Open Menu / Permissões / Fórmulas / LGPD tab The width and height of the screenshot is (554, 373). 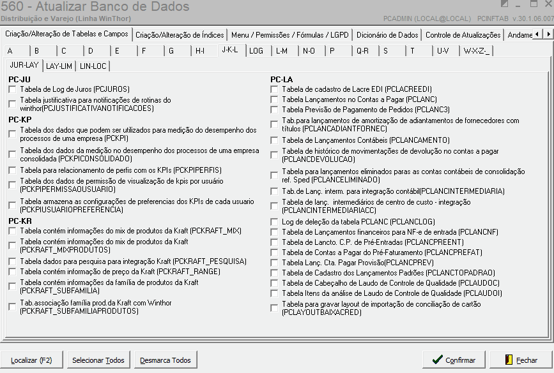click(289, 35)
